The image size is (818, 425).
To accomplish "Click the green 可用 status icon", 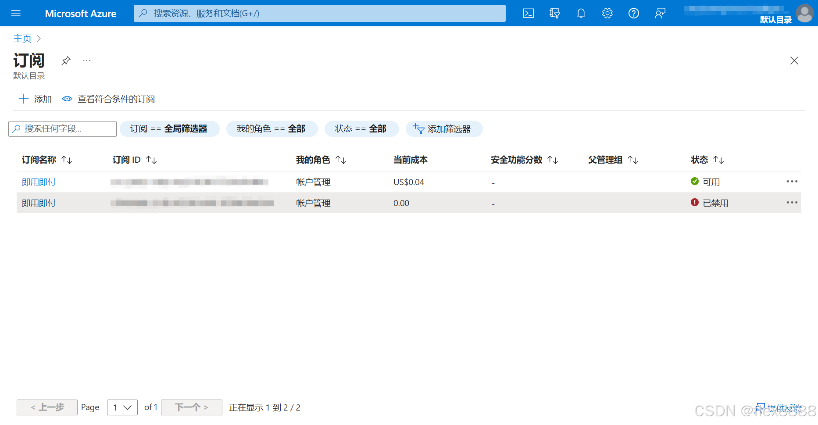I will pyautogui.click(x=695, y=181).
